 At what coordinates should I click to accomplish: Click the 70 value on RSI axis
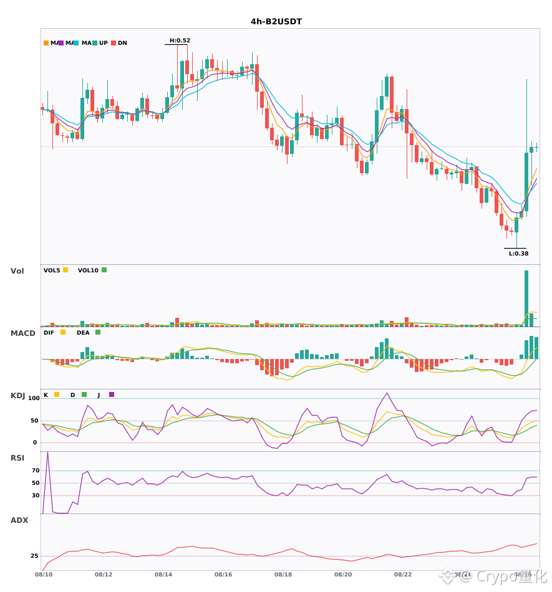pos(36,470)
